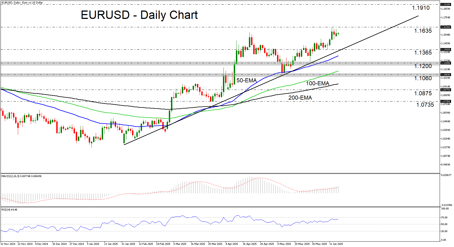Select the 1.1910 resistance level label
Screen dimensions: 454x247
pyautogui.click(x=421, y=8)
